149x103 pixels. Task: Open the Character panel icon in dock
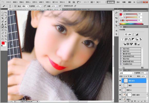(x=116, y=31)
